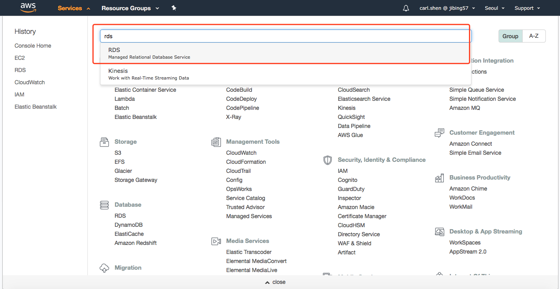Image resolution: width=560 pixels, height=289 pixels.
Task: Open EC2 from History
Action: (20, 58)
